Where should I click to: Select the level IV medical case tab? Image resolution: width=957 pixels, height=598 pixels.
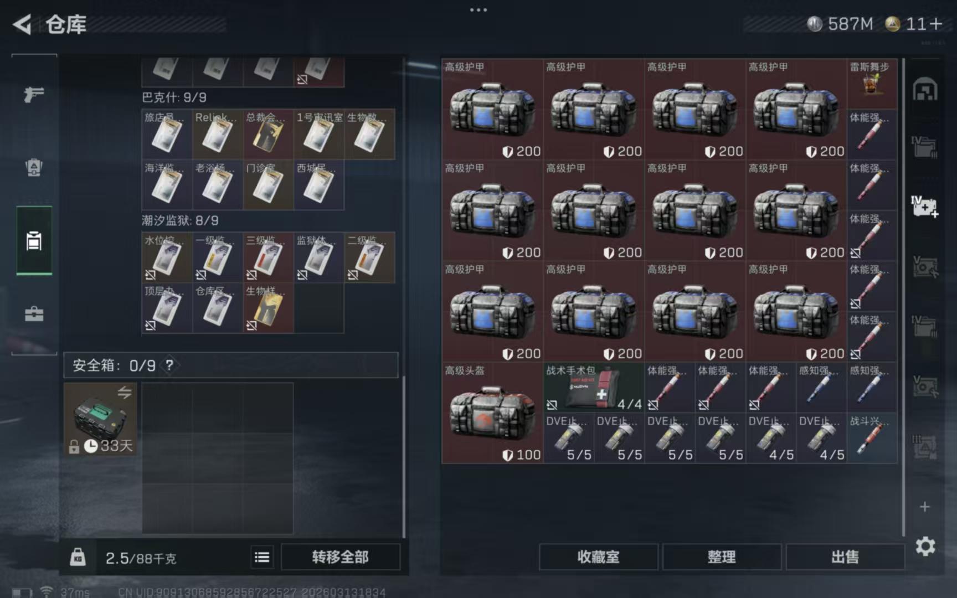pyautogui.click(x=925, y=206)
